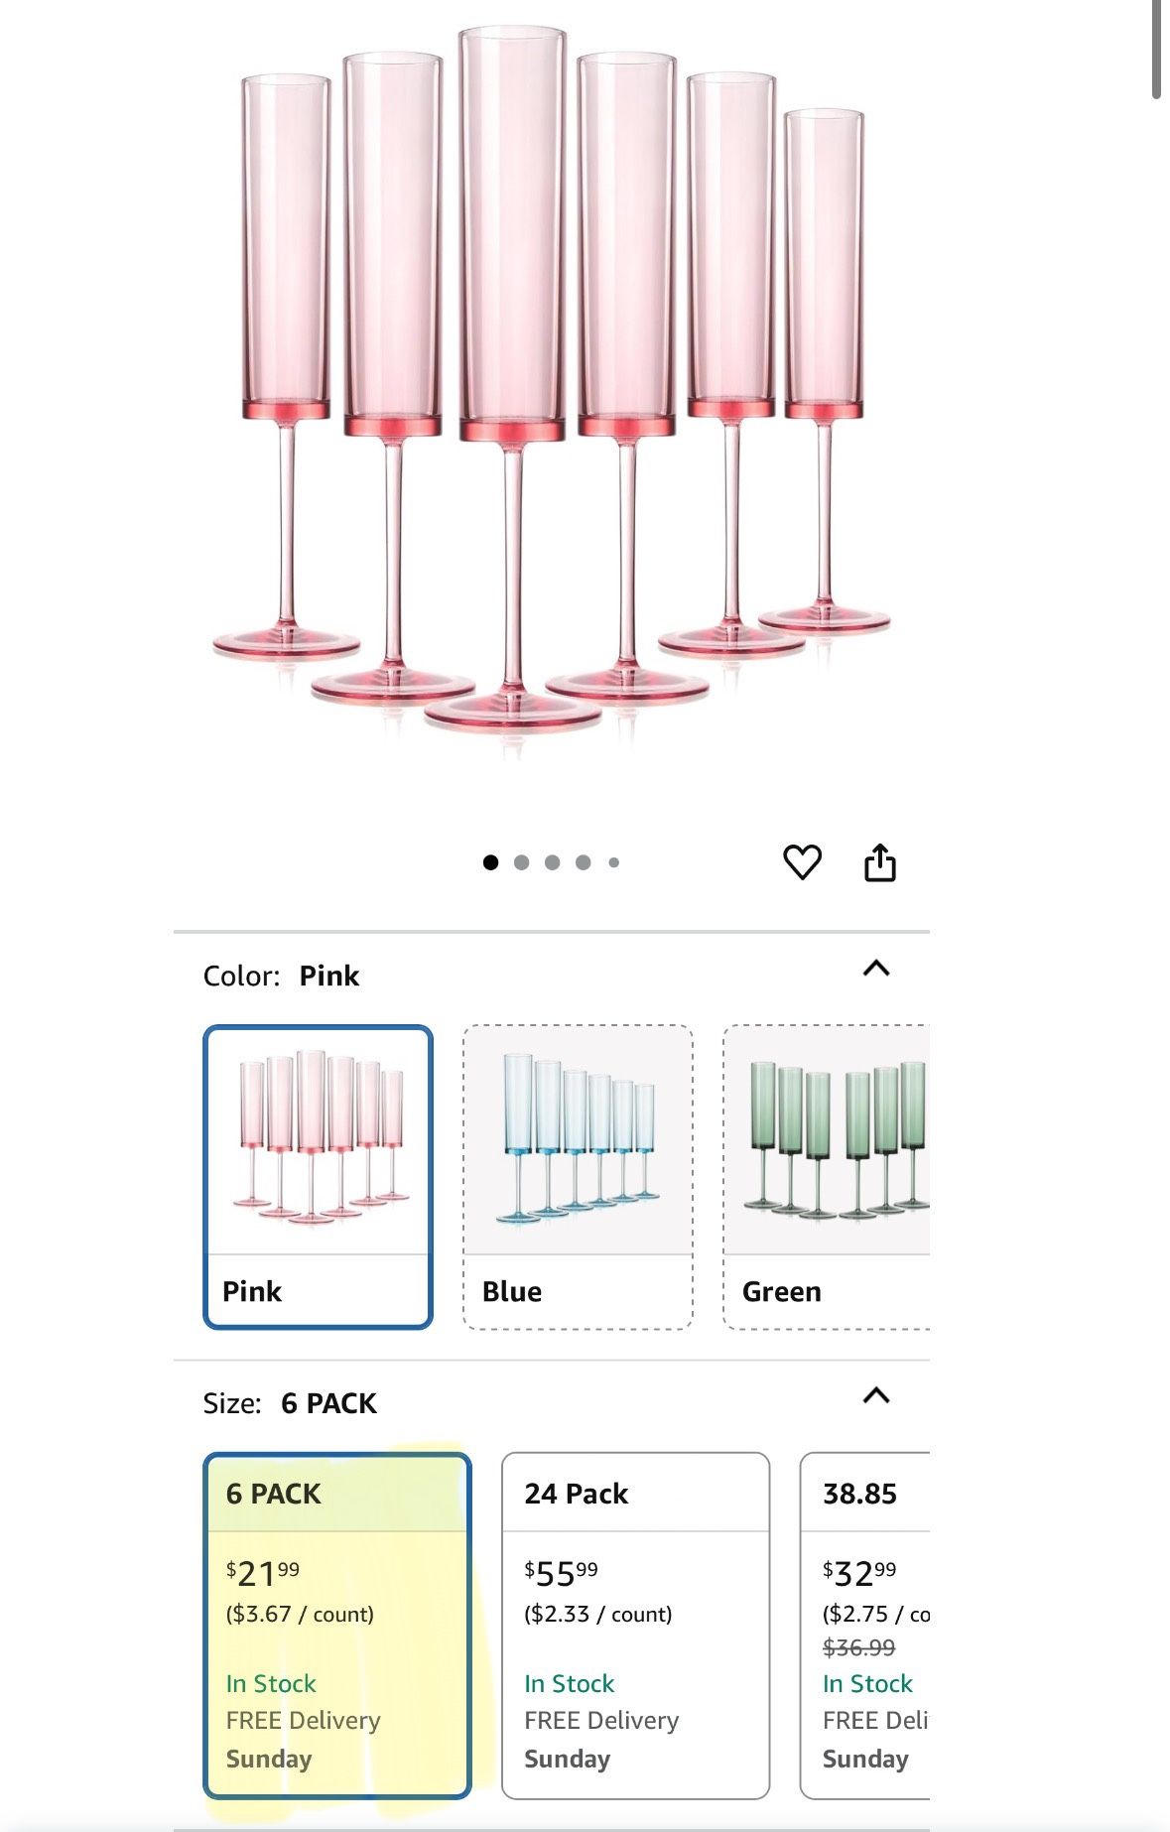Open the share icon

[x=879, y=862]
